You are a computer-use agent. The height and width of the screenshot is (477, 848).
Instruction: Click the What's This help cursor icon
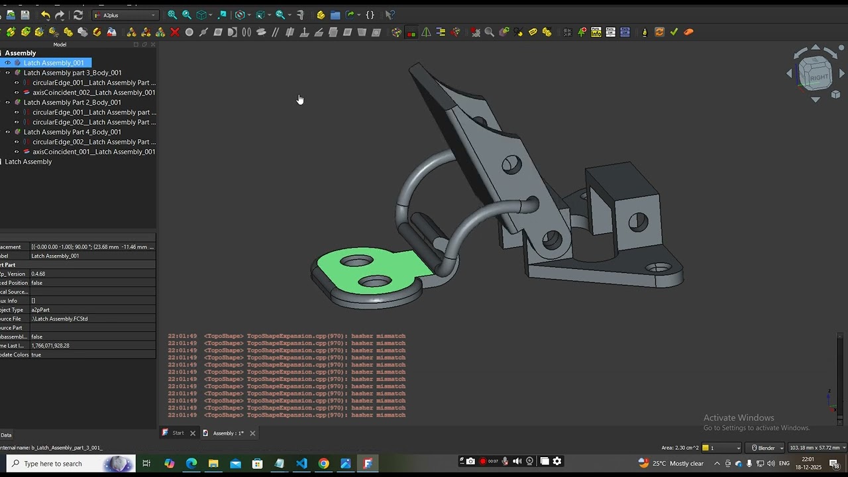pyautogui.click(x=390, y=15)
